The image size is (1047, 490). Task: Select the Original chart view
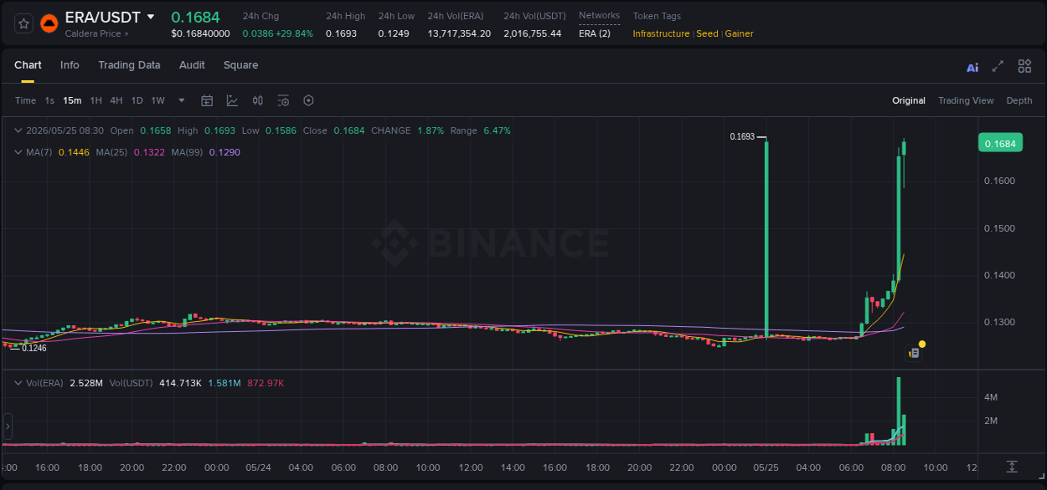point(909,100)
